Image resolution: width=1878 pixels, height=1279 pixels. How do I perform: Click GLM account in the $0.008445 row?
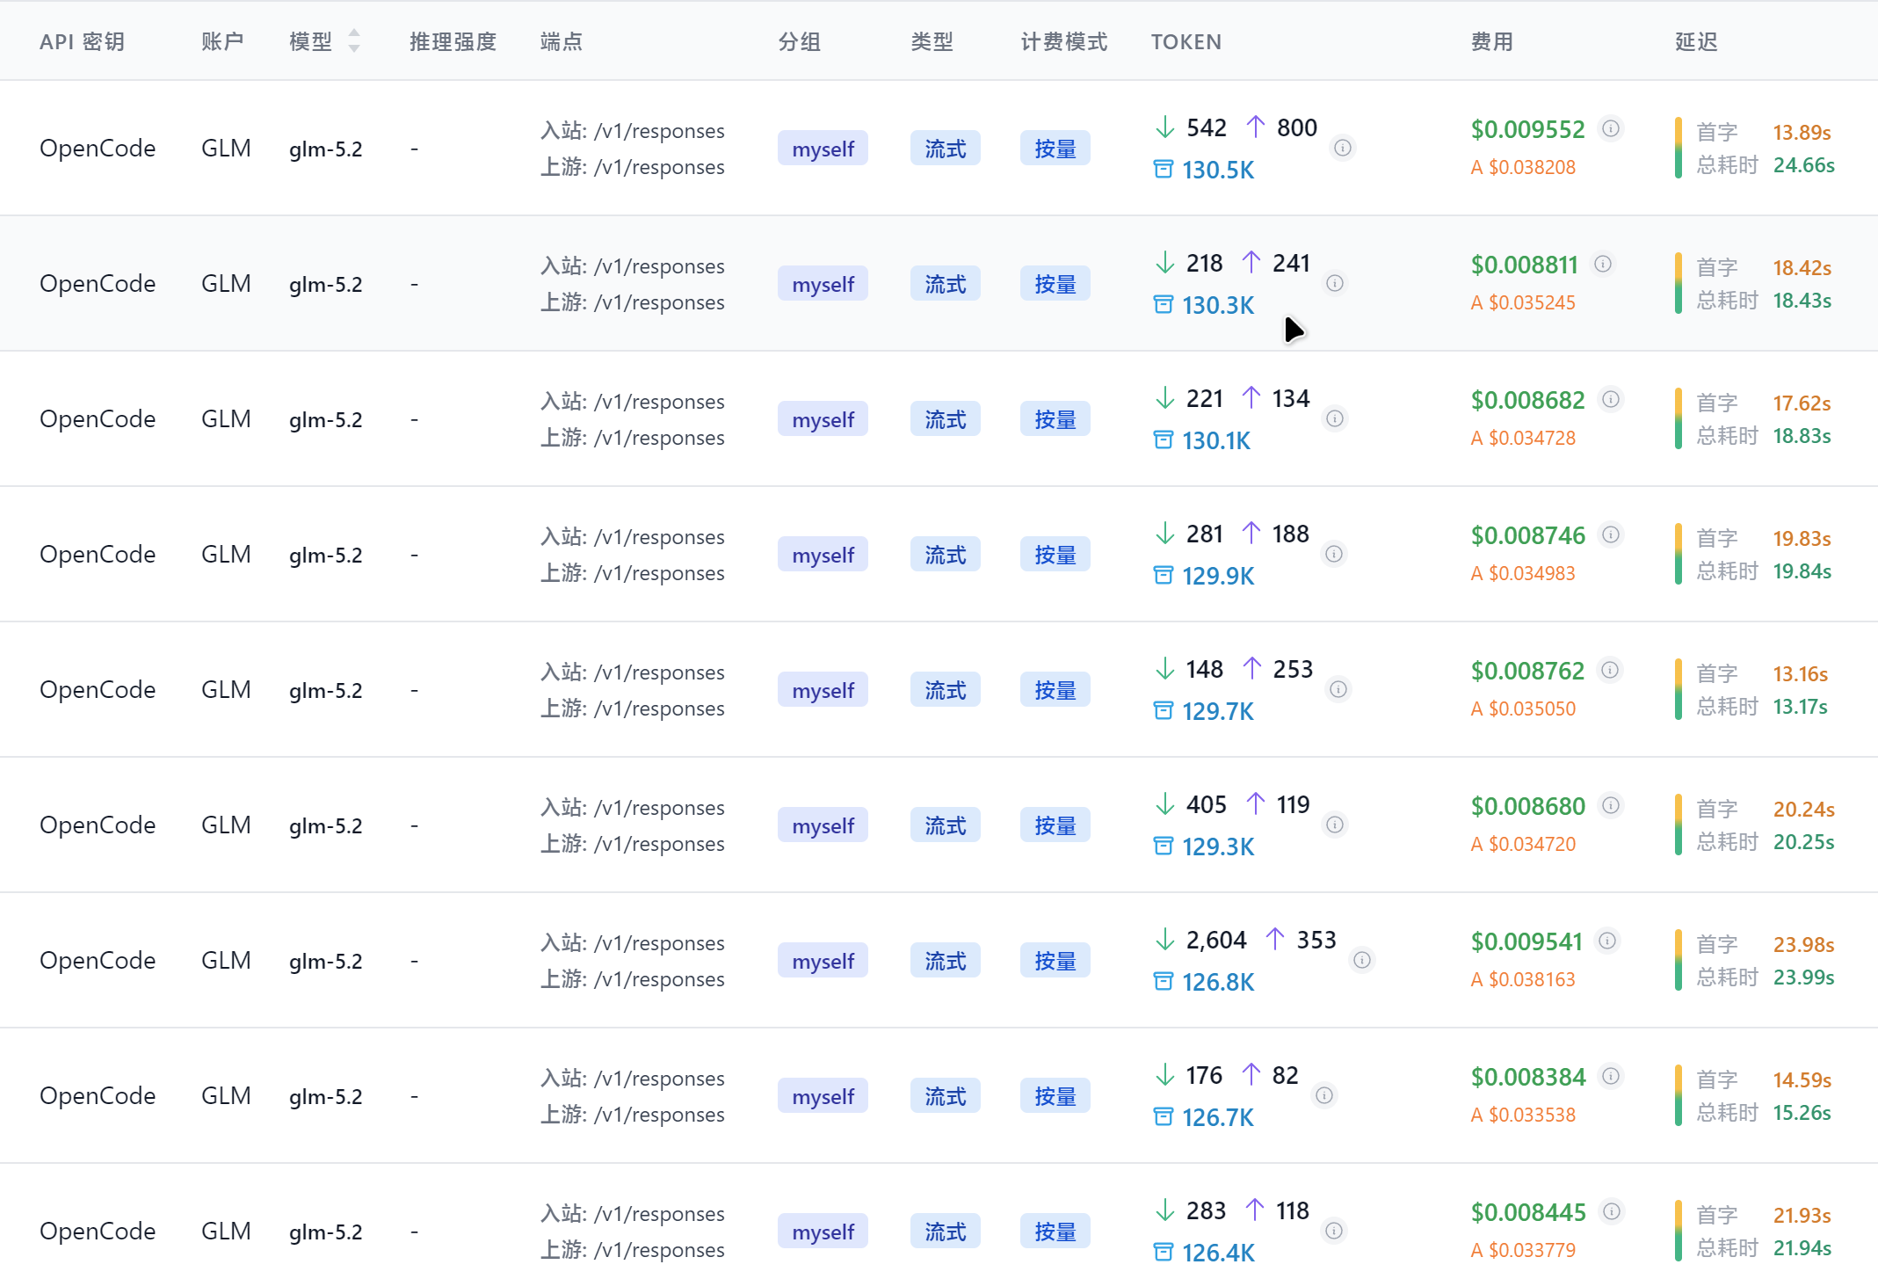click(226, 1231)
